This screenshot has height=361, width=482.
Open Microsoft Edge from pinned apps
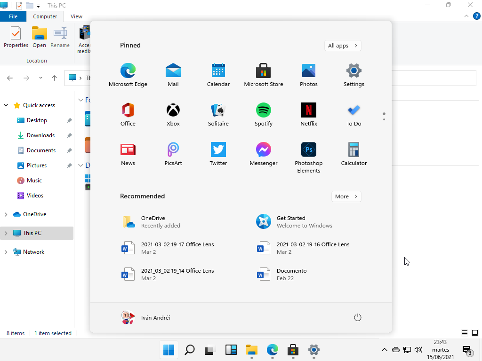(128, 75)
